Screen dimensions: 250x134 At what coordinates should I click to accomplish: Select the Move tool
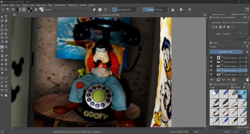(x=6, y=47)
